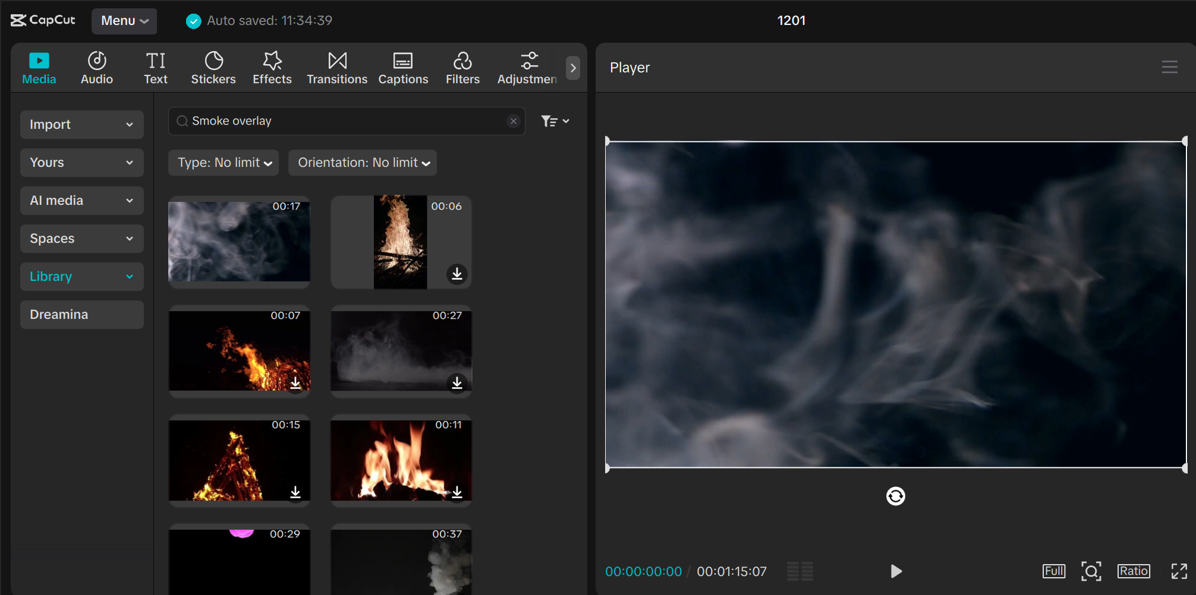Open the Transitions panel
This screenshot has height=595, width=1196.
[x=336, y=67]
